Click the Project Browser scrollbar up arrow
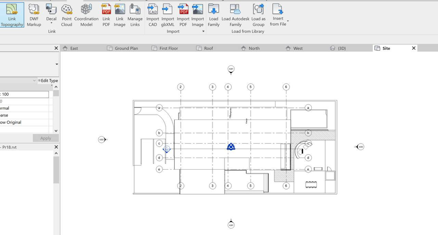Viewport: 438px width, 235px height. [x=56, y=153]
